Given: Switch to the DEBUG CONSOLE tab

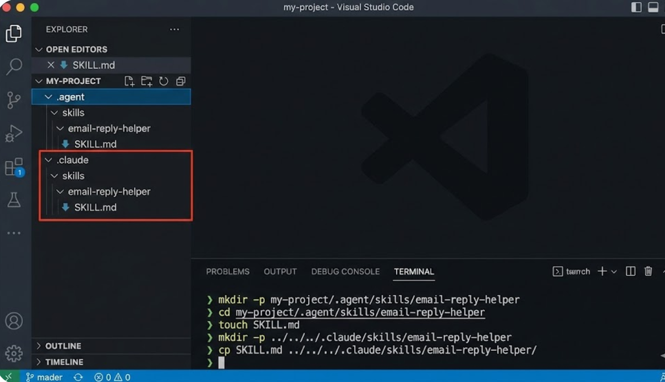Looking at the screenshot, I should click(x=345, y=272).
